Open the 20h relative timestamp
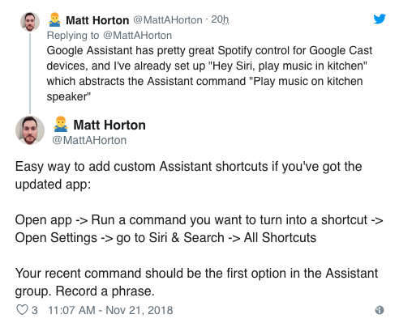This screenshot has height=323, width=399. tap(220, 19)
